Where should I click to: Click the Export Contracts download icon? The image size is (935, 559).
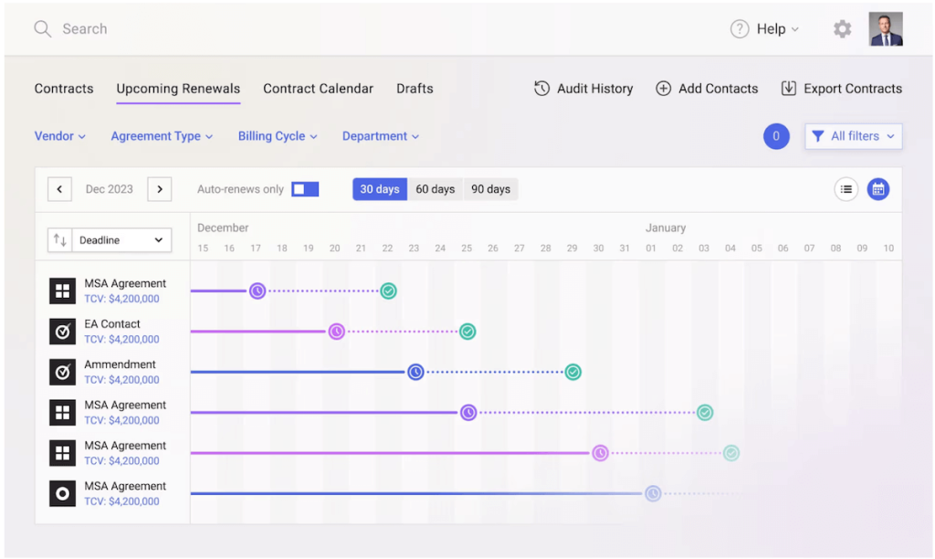pyautogui.click(x=789, y=88)
